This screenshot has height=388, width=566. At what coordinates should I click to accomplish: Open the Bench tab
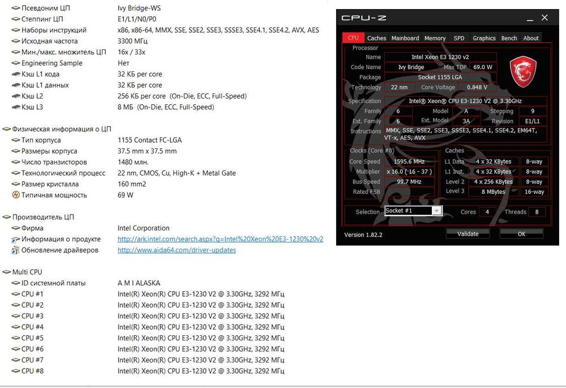[x=509, y=38]
